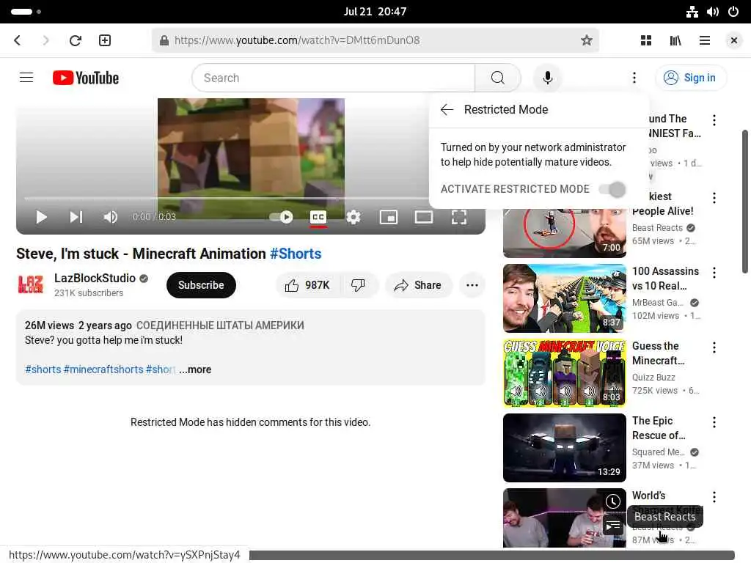Dislike the video
This screenshot has width=751, height=563.
pyautogui.click(x=358, y=285)
